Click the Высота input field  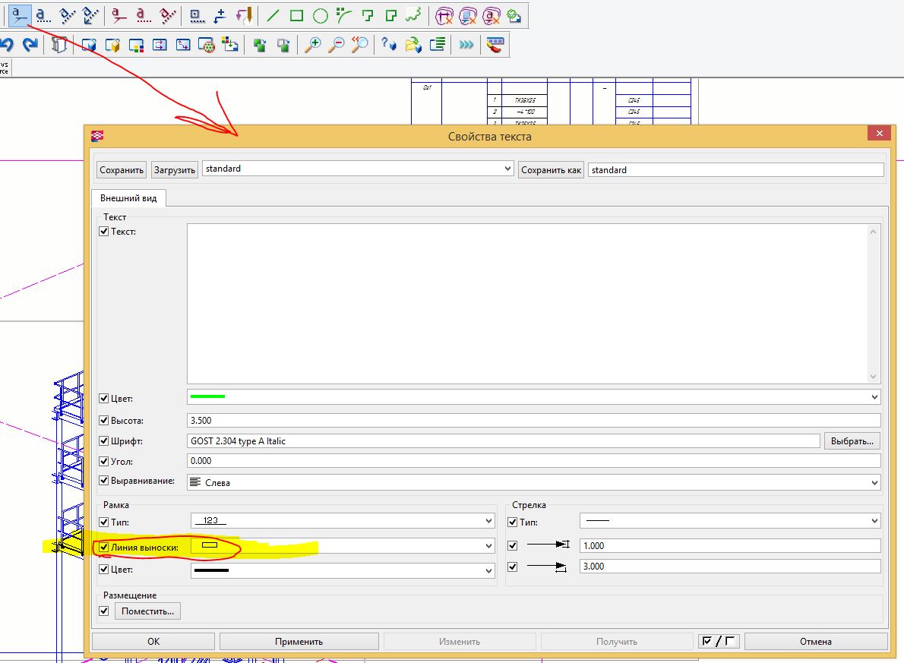pos(532,421)
